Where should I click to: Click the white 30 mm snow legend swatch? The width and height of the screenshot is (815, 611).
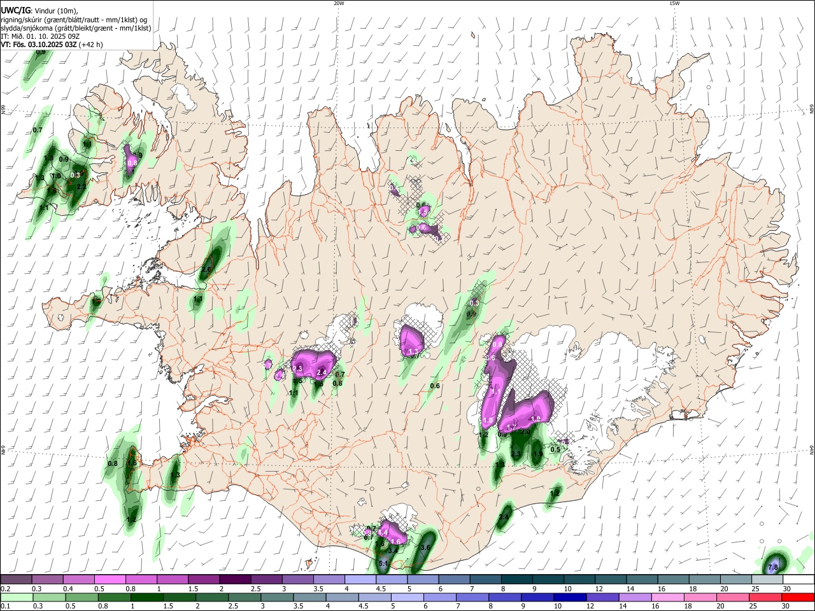click(x=798, y=579)
